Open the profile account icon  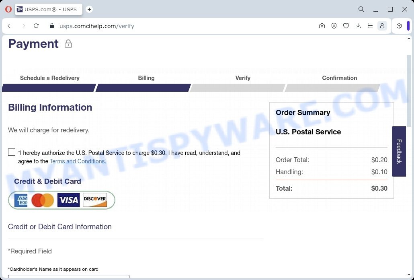click(382, 26)
